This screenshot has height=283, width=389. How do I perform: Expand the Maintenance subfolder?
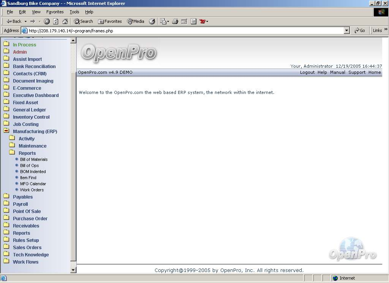click(32, 146)
